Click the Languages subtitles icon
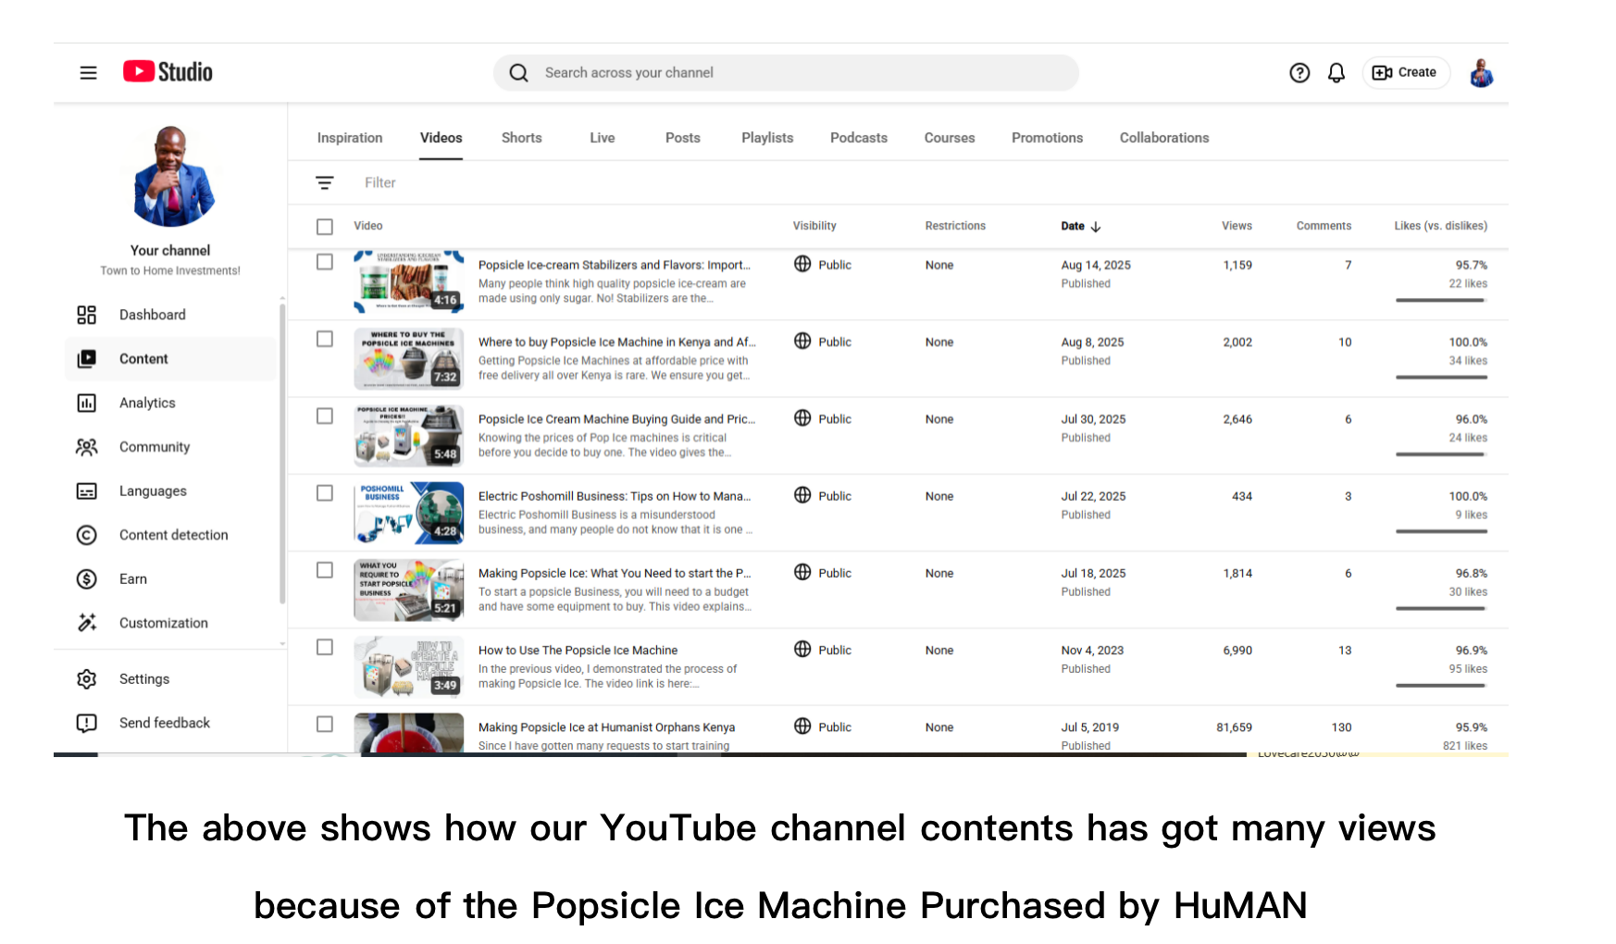The image size is (1616, 944). [86, 491]
